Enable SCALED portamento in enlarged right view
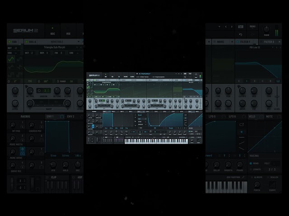 [x=273, y=177]
